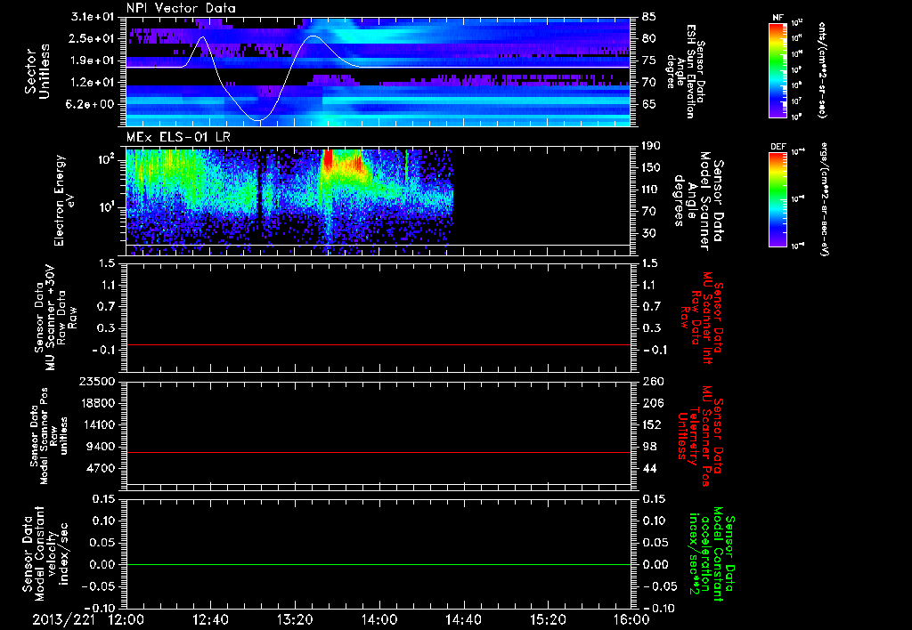Select the 'MEx ELS-01 LR' panel title
The image size is (912, 630).
(178, 137)
